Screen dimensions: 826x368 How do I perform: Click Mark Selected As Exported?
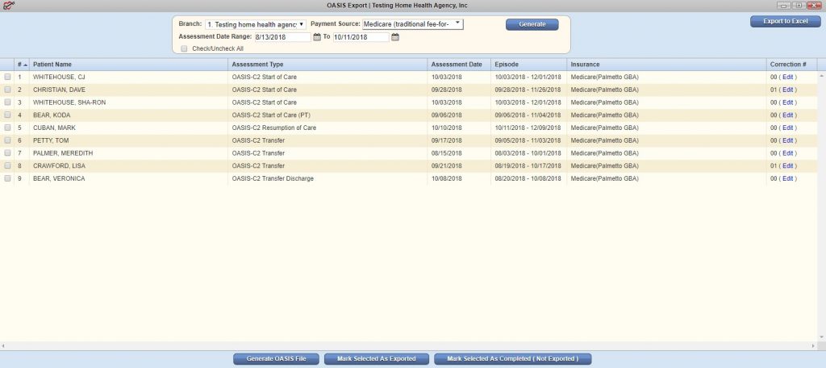[x=376, y=358]
